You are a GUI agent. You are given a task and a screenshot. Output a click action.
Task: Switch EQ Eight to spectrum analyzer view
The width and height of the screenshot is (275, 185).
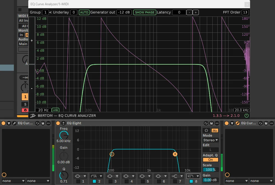pos(215,130)
